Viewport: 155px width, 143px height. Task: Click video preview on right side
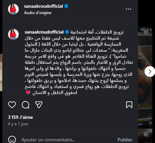pyautogui.click(x=145, y=77)
